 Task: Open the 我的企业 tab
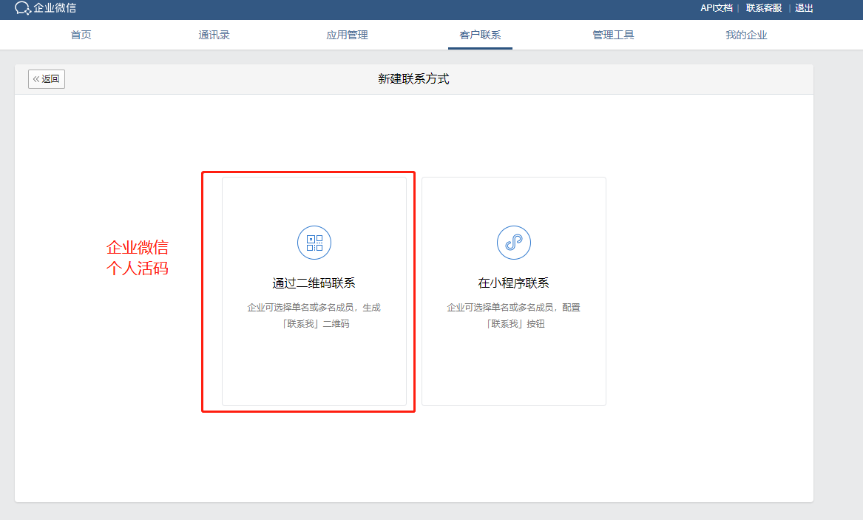(x=746, y=35)
